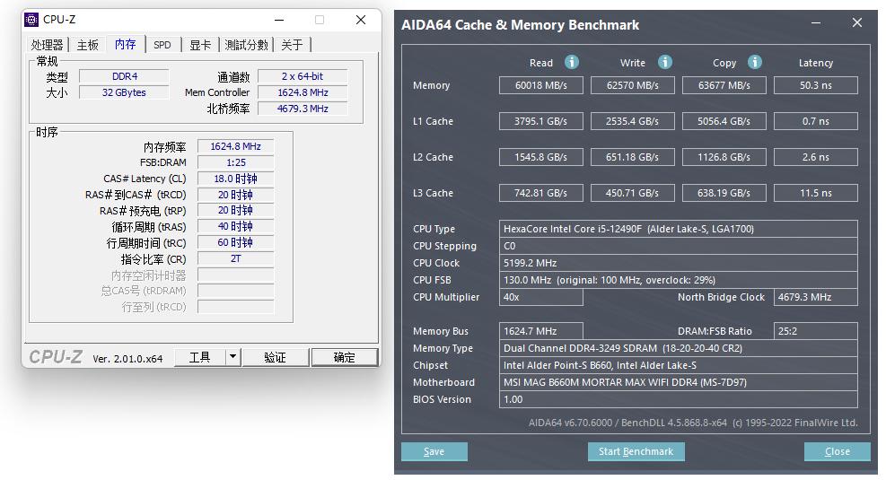Image resolution: width=886 pixels, height=480 pixels.
Task: Open the SPD tab
Action: (x=162, y=45)
